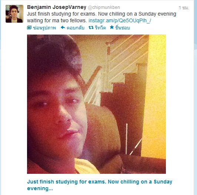197x195 pixels.
Task: Click the hide photo icon beside ซ่อนรูปภาพ
Action: pos(29,27)
